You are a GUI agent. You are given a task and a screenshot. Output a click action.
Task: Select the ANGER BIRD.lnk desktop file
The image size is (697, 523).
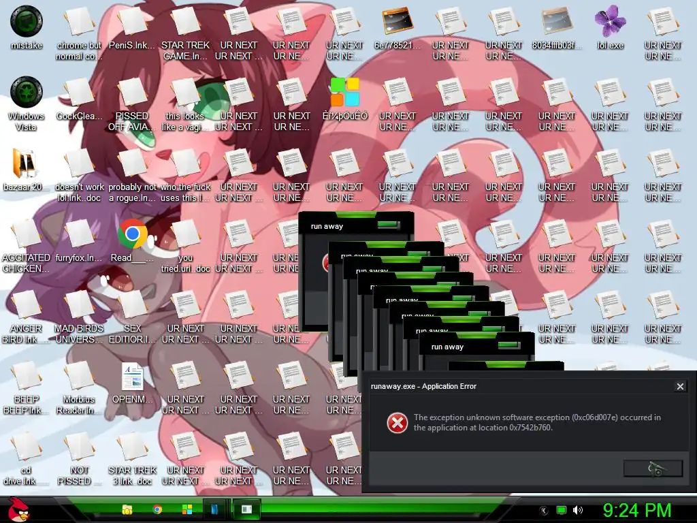pyautogui.click(x=26, y=317)
